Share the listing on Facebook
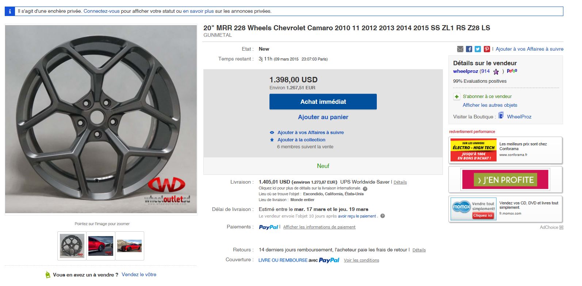582x286 pixels. point(469,49)
